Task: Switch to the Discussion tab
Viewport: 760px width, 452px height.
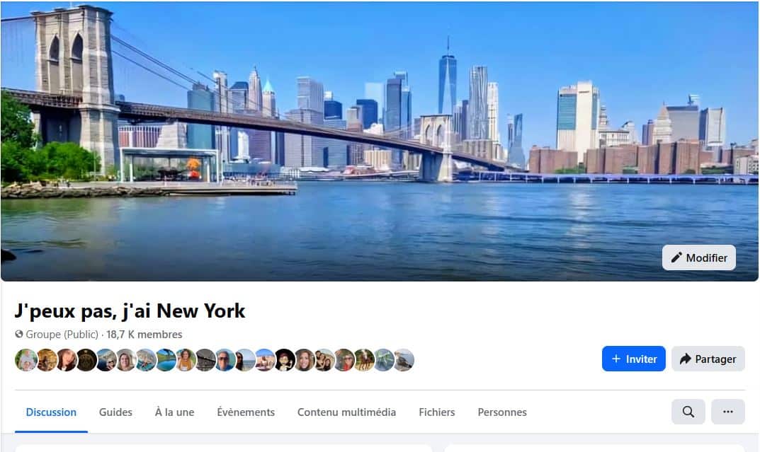Action: tap(51, 412)
